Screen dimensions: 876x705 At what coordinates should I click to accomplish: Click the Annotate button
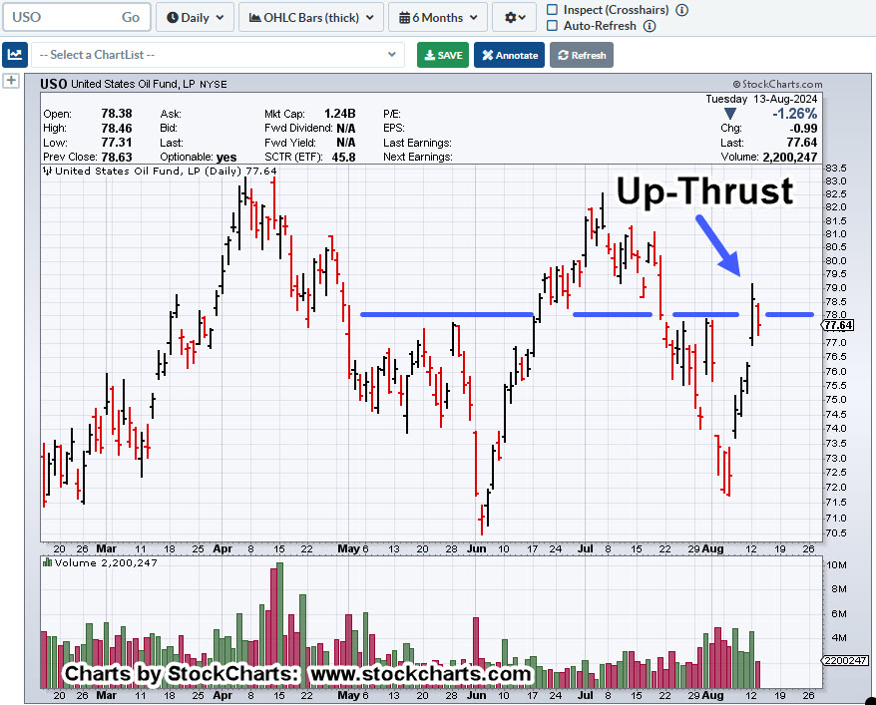pyautogui.click(x=509, y=55)
